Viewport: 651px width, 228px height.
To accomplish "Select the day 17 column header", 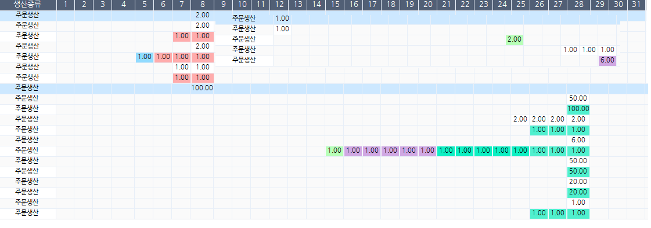I will 372,5.
